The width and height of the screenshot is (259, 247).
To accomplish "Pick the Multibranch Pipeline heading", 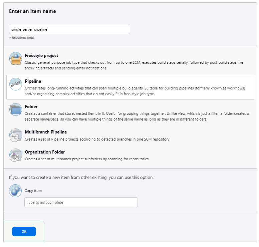I will point(46,132).
